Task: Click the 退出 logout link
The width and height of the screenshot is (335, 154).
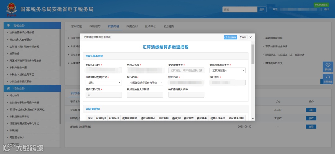Action: 327,9
